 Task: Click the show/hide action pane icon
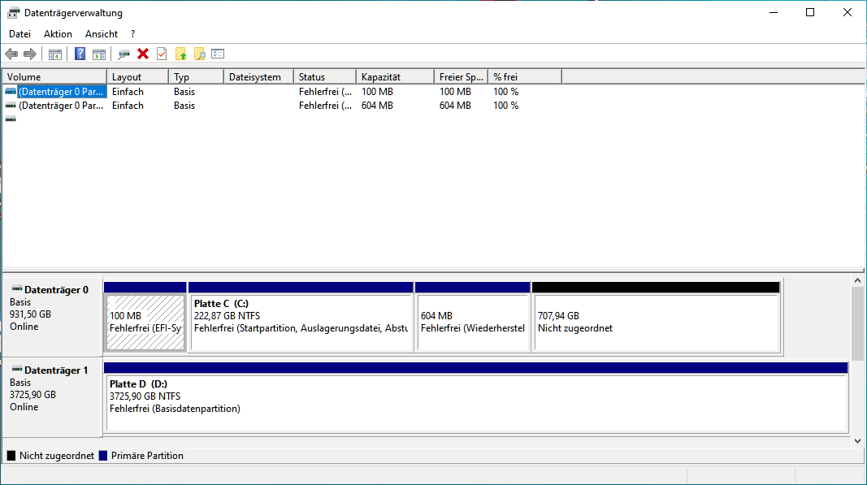point(98,54)
